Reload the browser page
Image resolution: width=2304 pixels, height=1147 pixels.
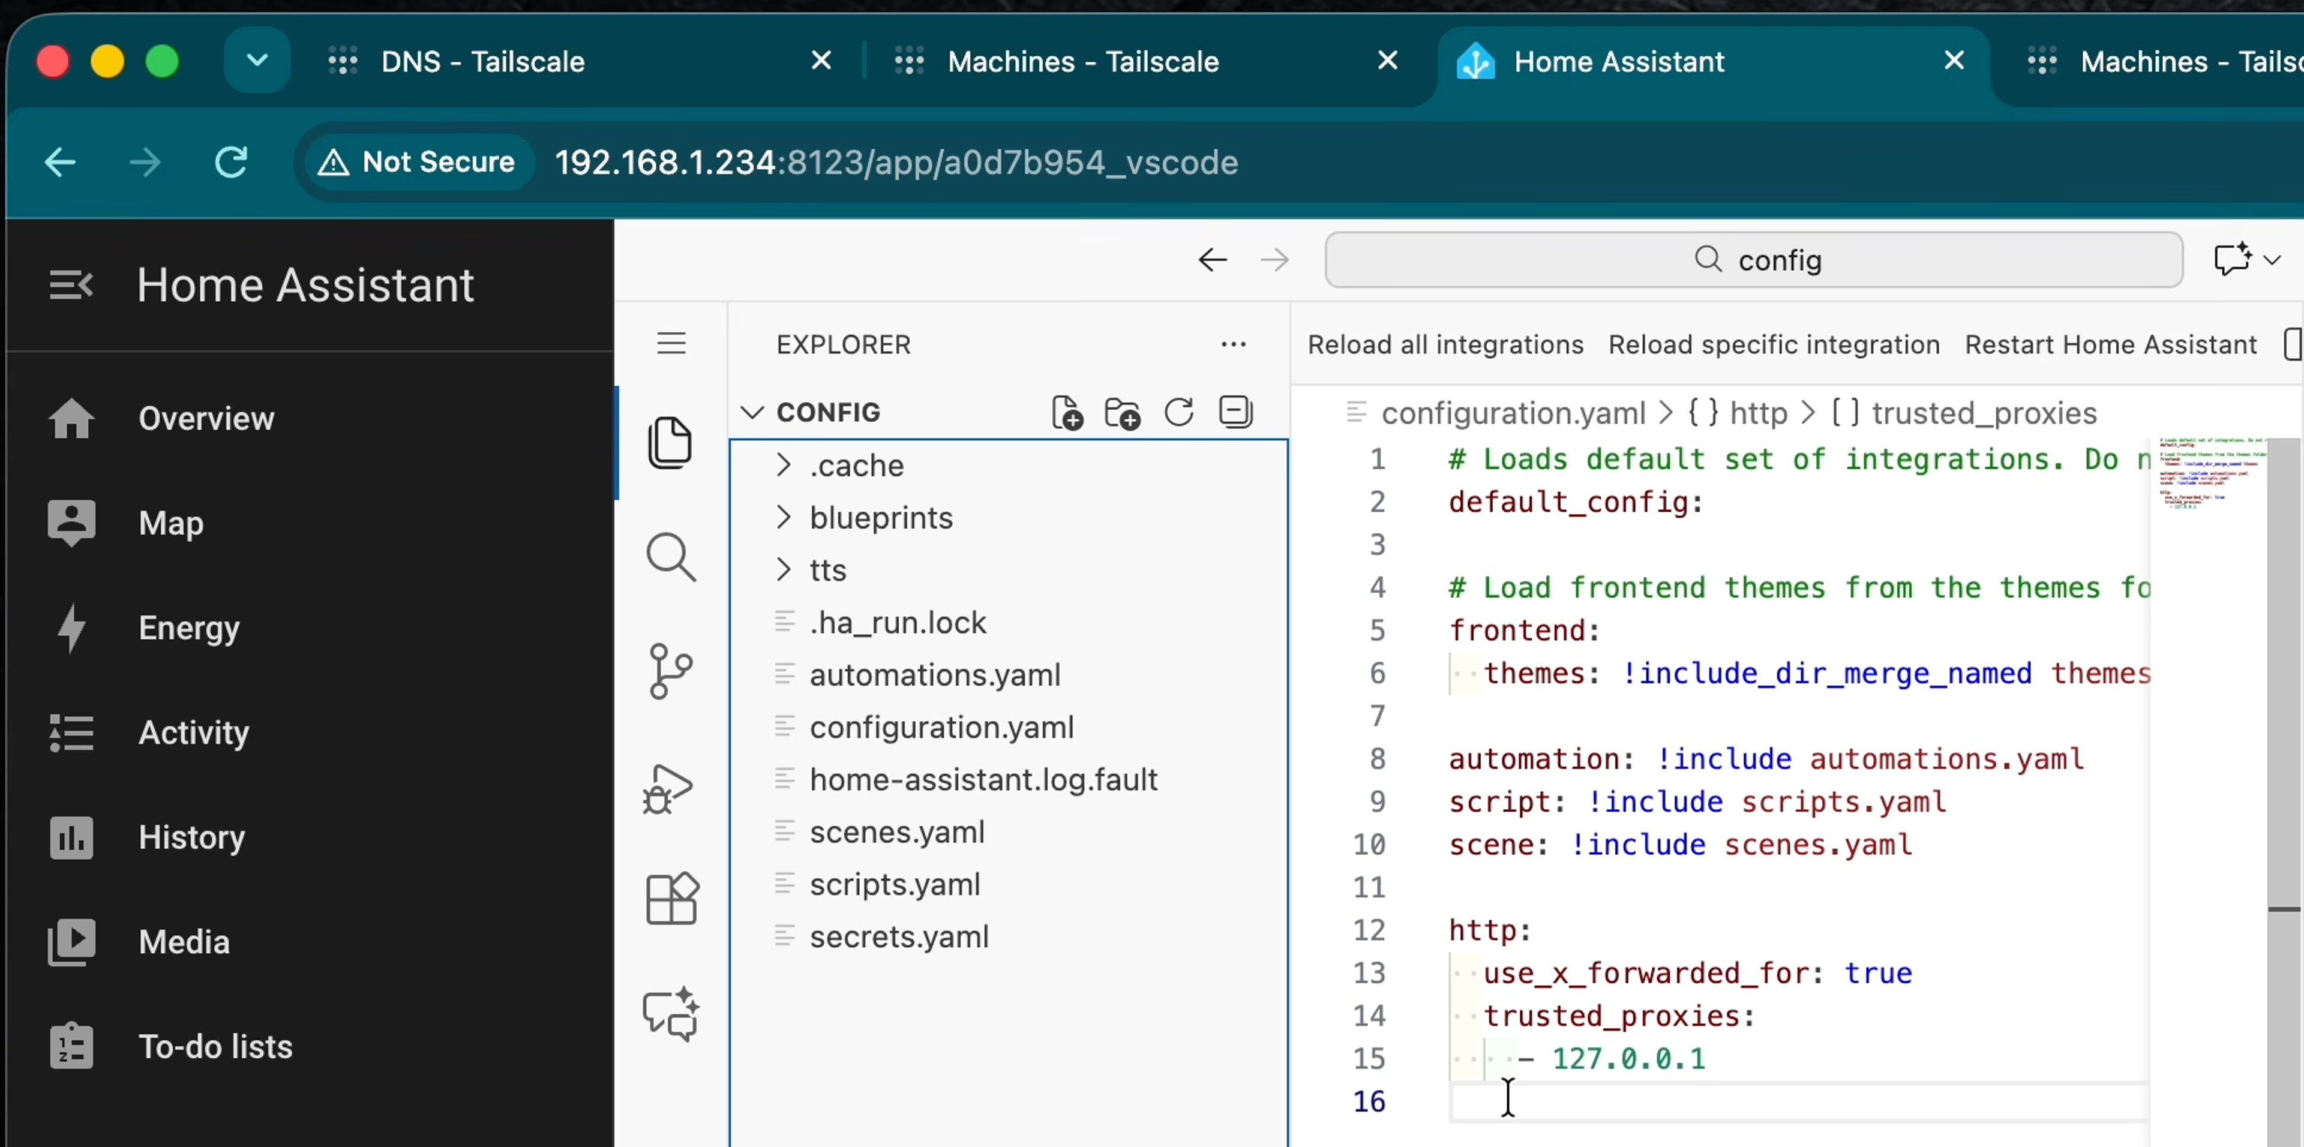click(x=231, y=162)
